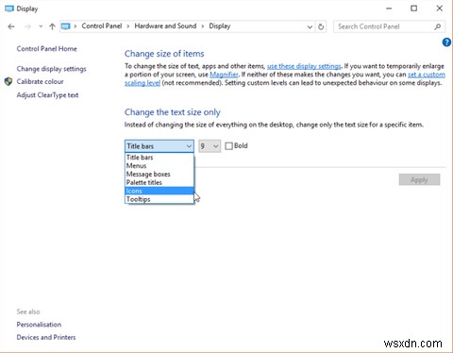The height and width of the screenshot is (353, 453).
Task: Maximize the Display window
Action: click(414, 8)
